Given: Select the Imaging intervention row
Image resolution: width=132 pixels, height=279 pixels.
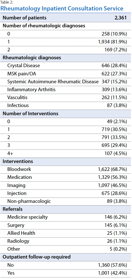Looking at the screenshot, I should point(66,185).
